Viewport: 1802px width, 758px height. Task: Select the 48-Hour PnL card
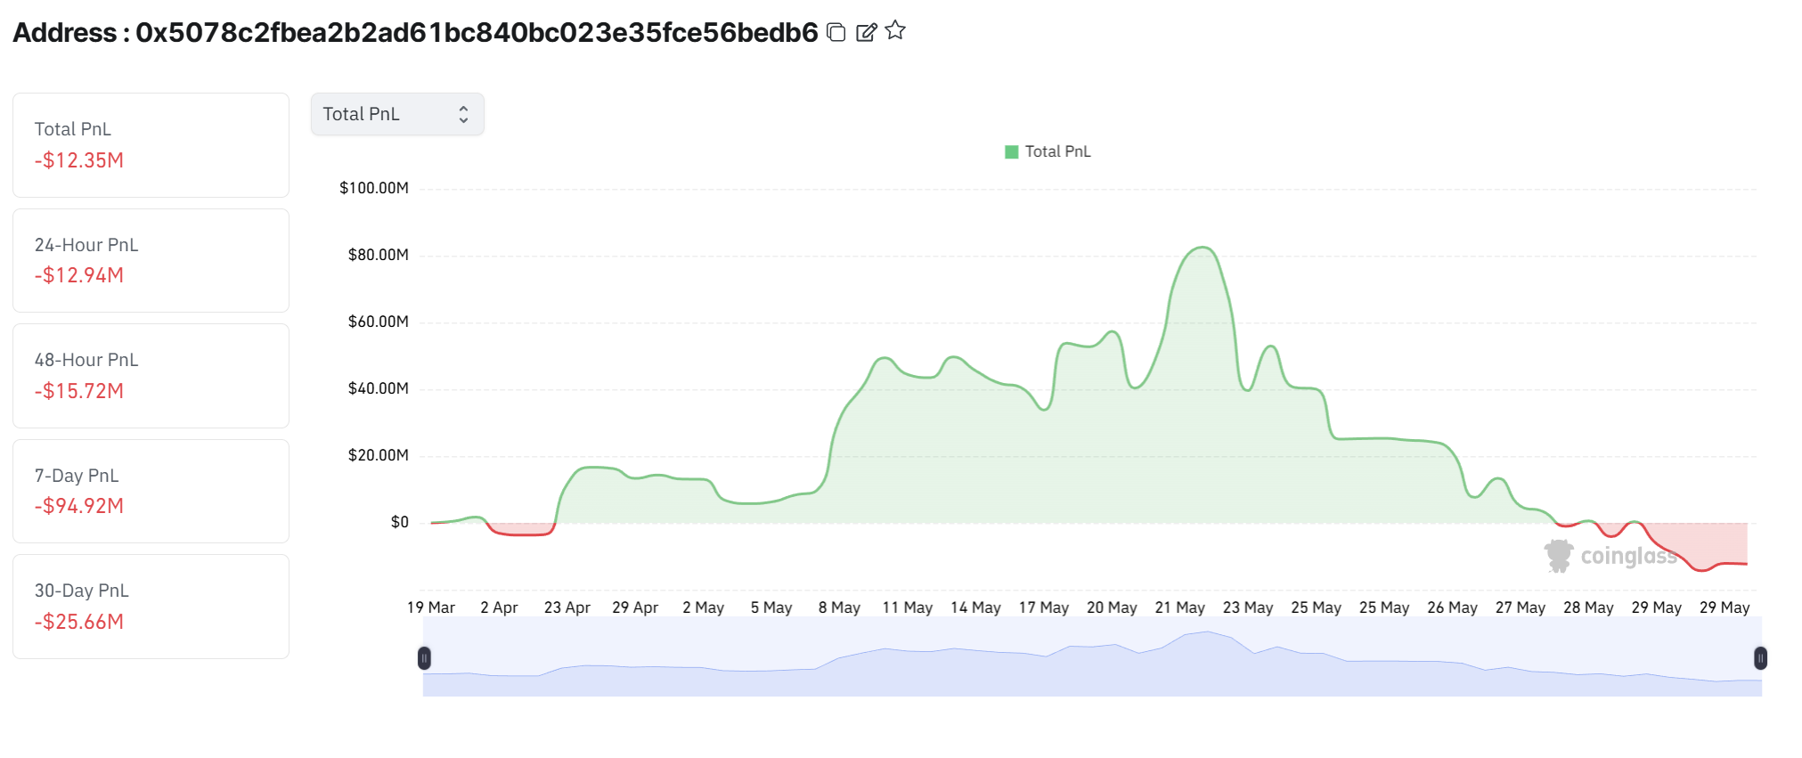151,376
